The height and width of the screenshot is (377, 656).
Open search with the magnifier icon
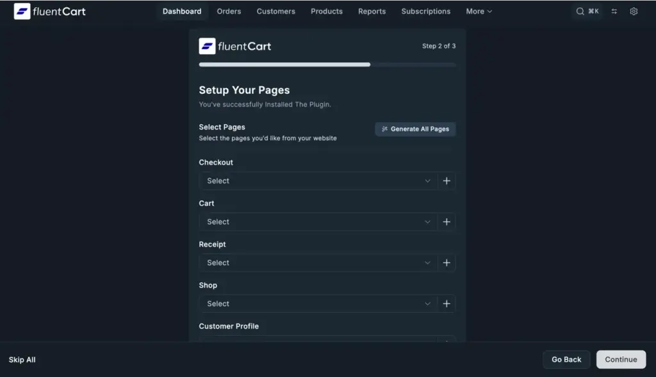580,12
